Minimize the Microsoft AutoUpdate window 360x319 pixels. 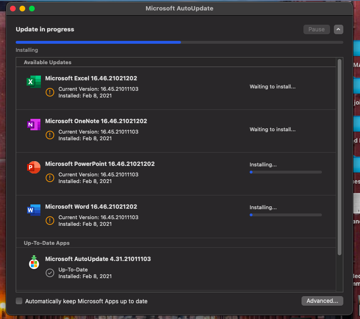(22, 9)
